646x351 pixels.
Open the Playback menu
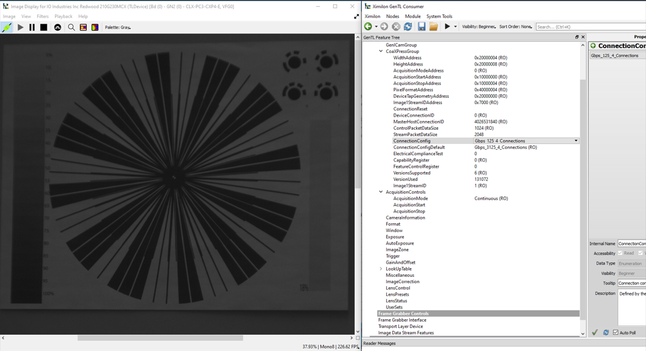(64, 16)
